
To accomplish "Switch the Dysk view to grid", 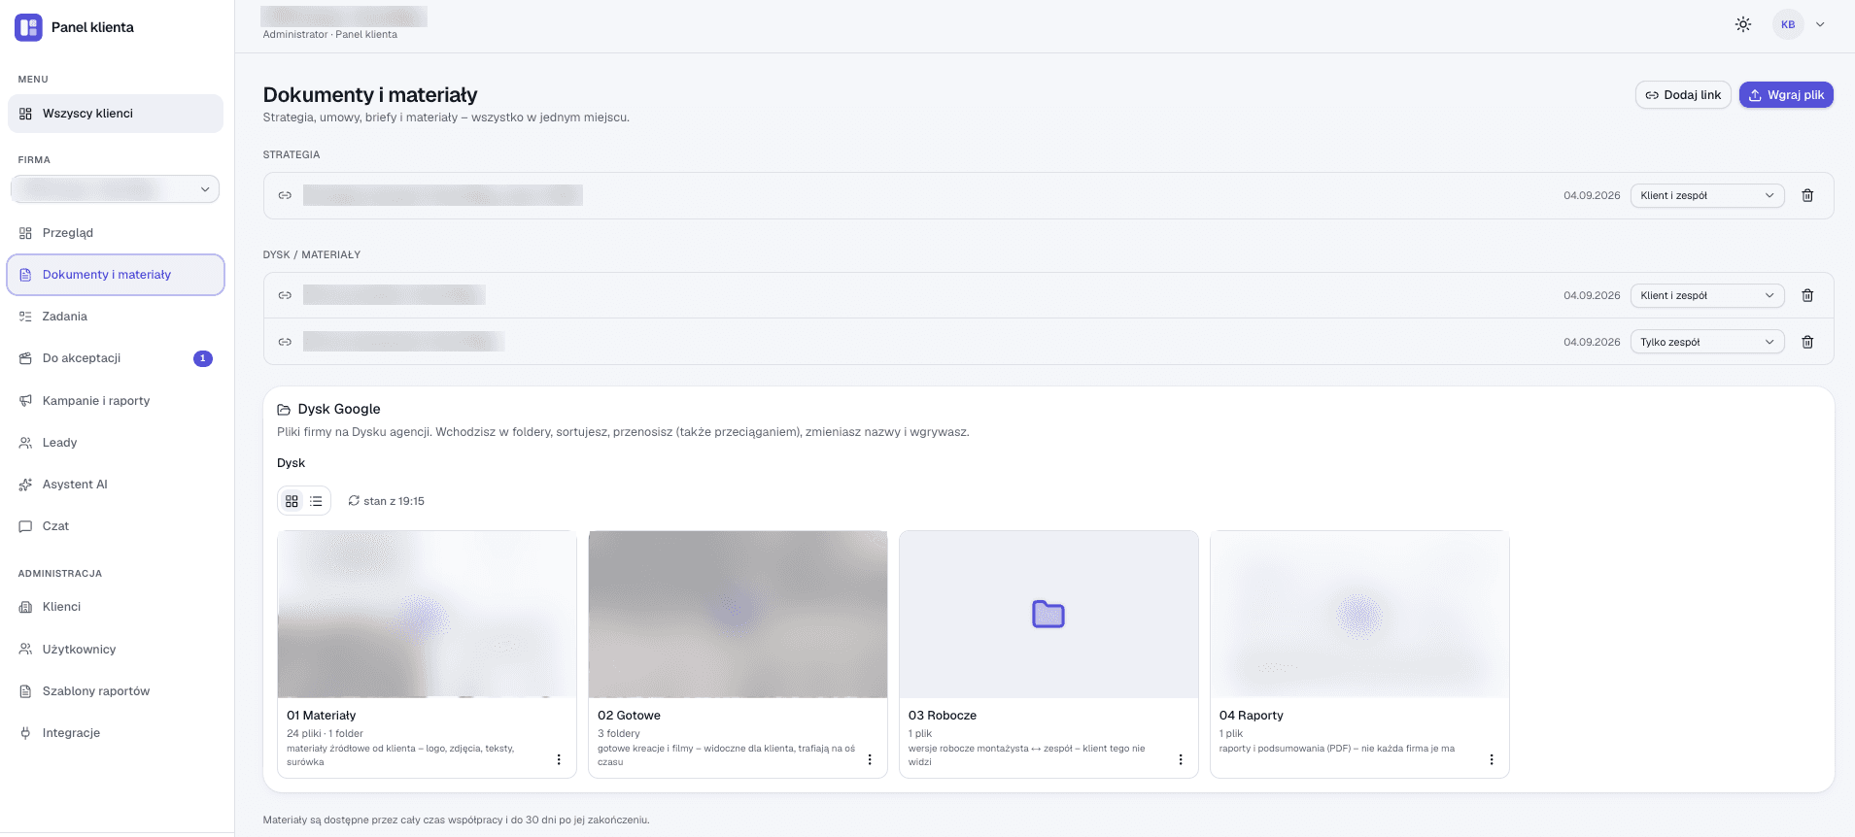I will [x=292, y=501].
